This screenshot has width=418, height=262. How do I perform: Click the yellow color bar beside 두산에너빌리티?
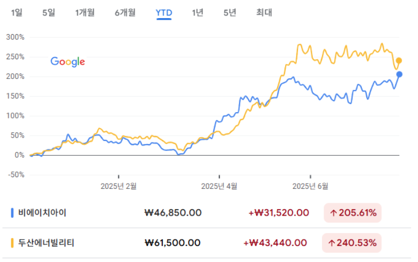point(12,243)
